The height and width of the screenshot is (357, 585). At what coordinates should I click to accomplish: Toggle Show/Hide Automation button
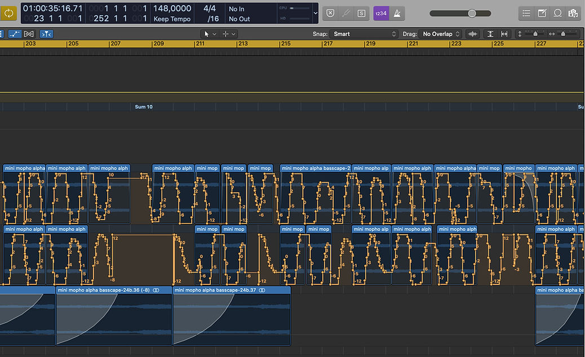(x=15, y=34)
